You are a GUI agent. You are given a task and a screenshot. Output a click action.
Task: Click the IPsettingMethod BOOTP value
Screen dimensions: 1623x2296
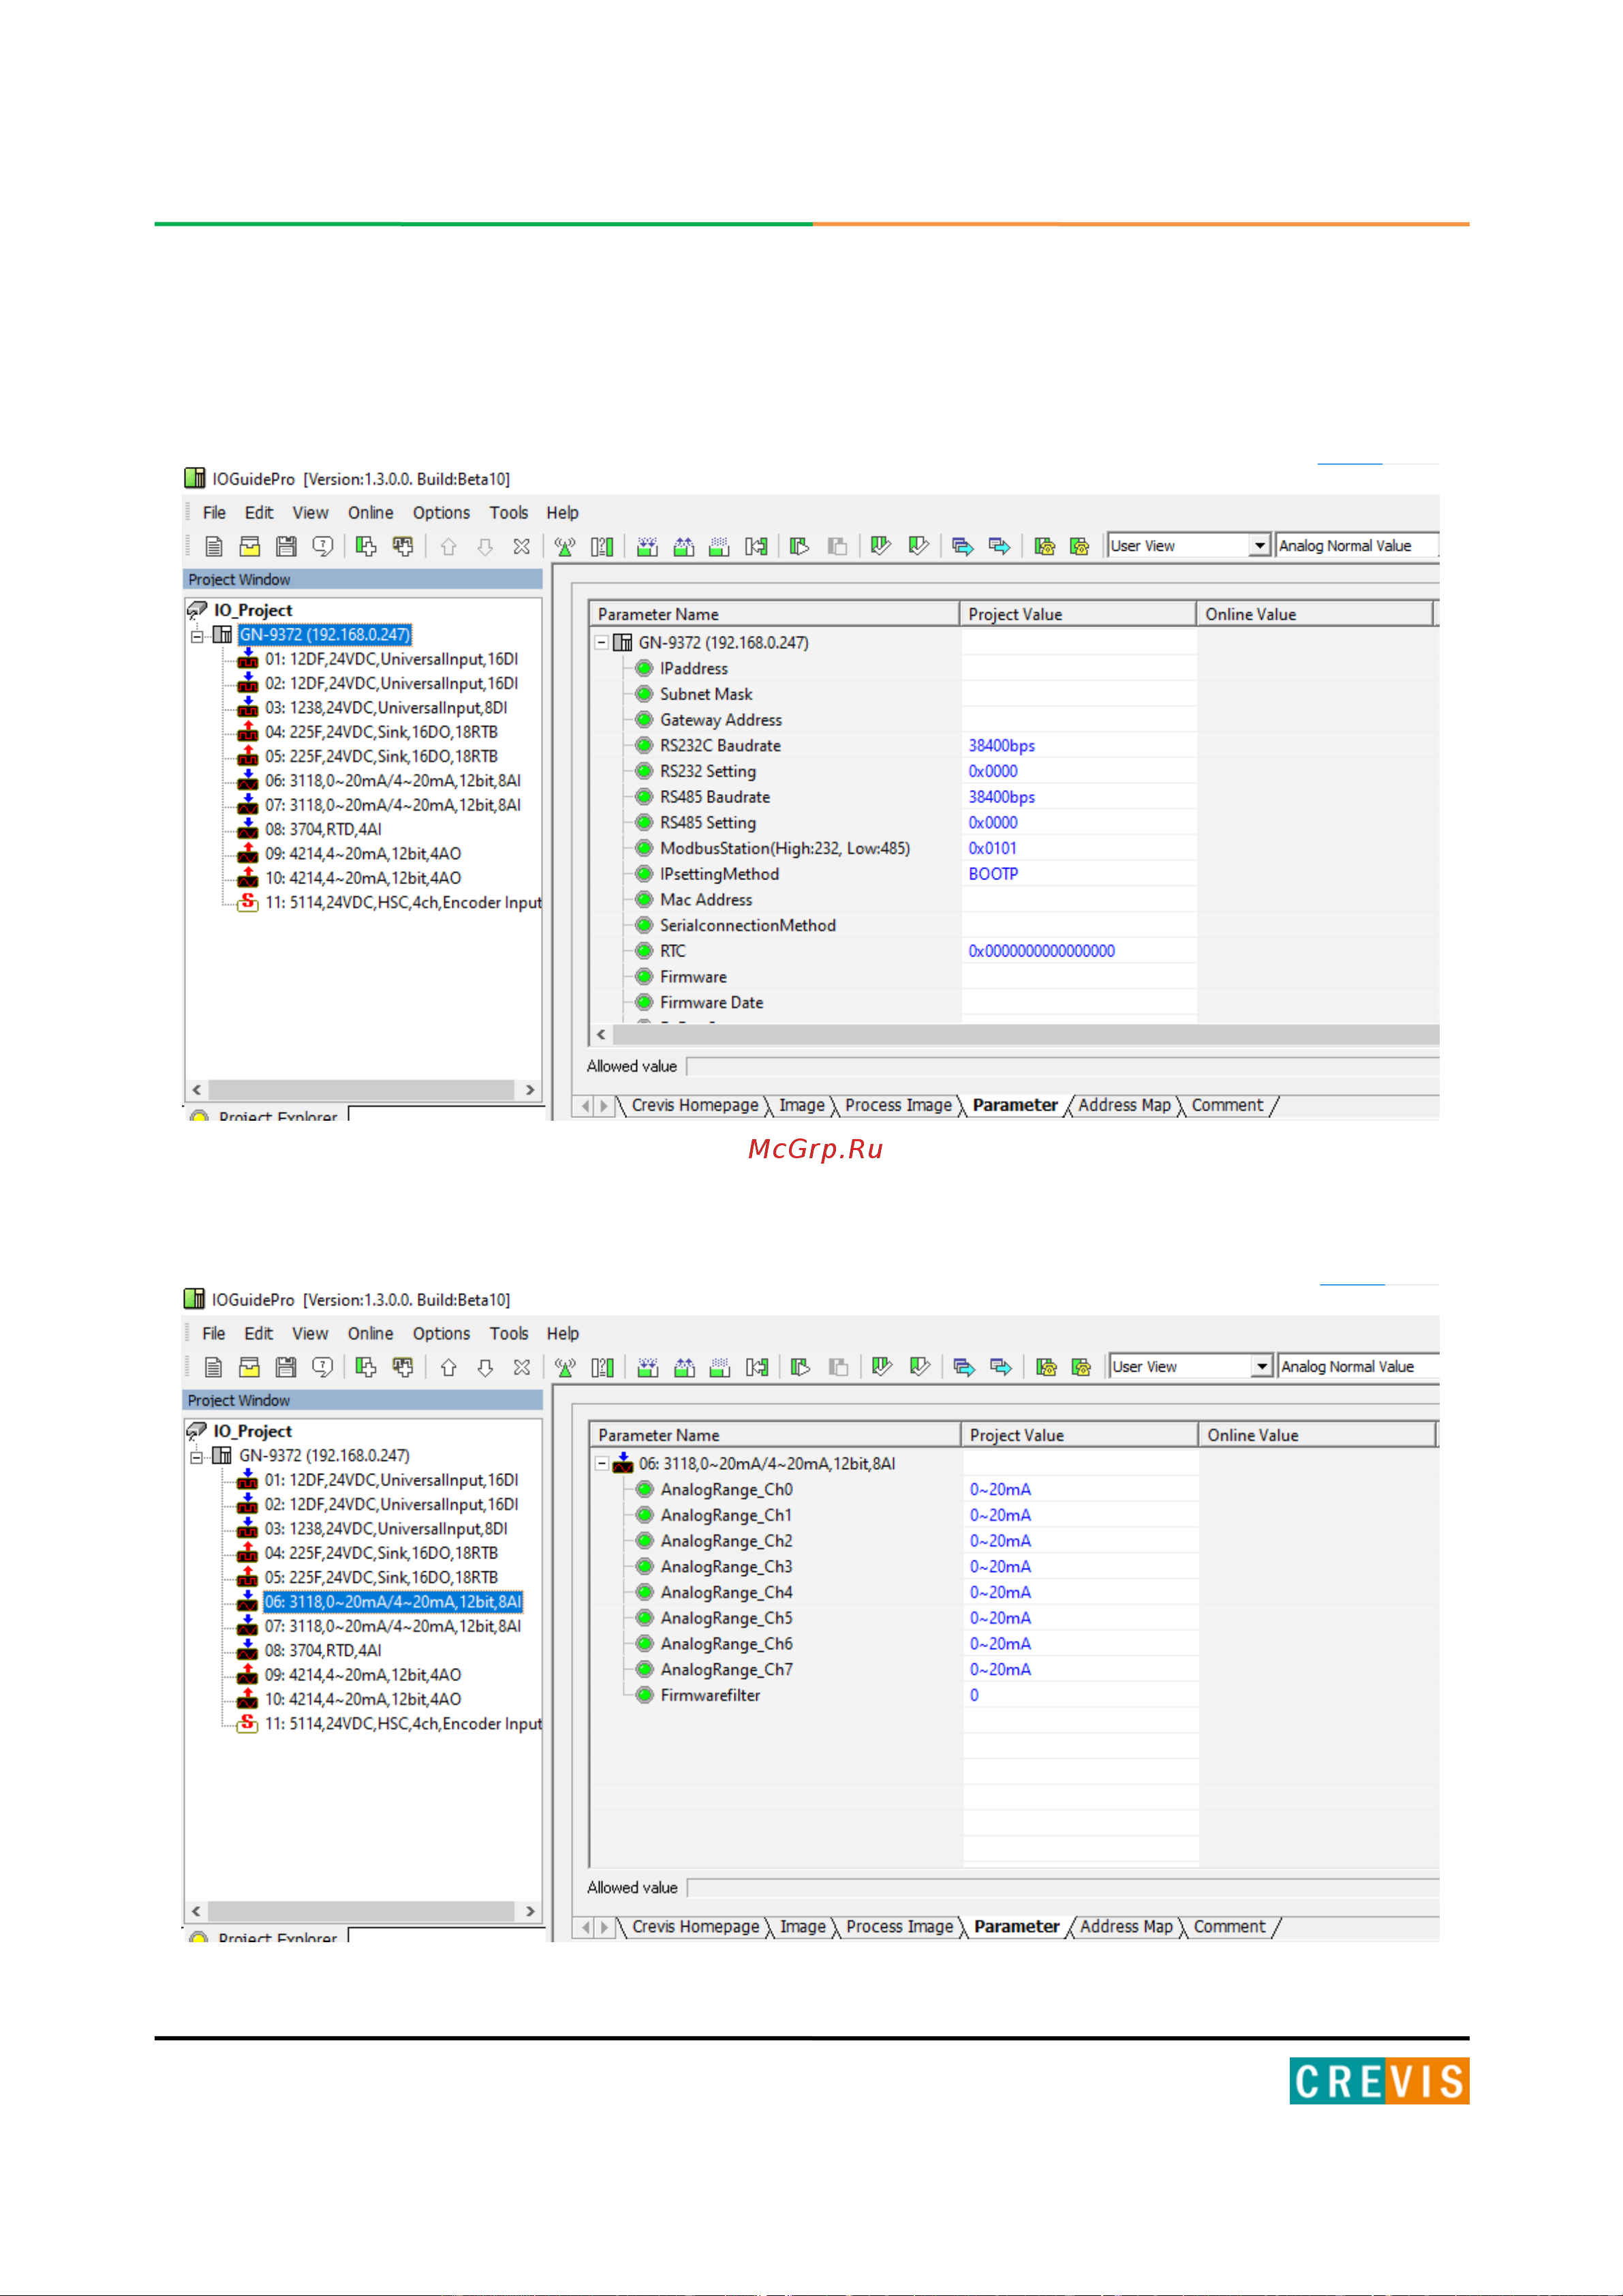click(x=993, y=874)
